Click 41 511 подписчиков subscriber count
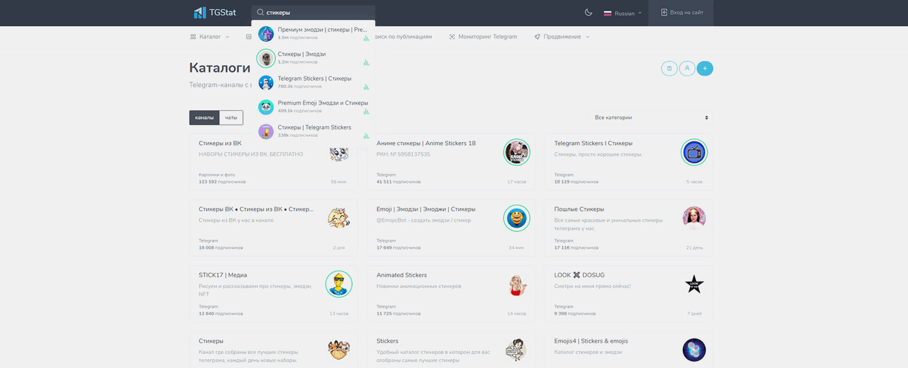This screenshot has width=908, height=368. pos(399,182)
